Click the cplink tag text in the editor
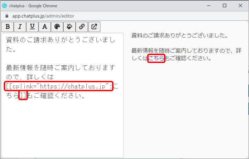This screenshot has width=249, height=159. 59,86
